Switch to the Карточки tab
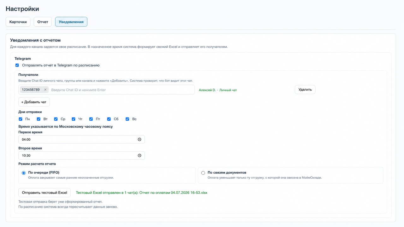Viewport: 404px width, 227px height. (x=18, y=22)
